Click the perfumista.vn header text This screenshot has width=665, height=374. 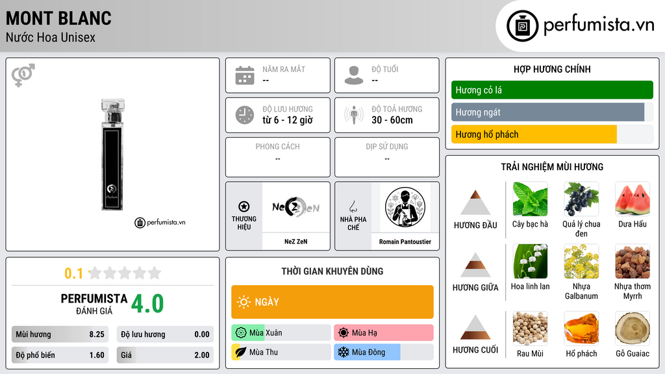pos(599,25)
